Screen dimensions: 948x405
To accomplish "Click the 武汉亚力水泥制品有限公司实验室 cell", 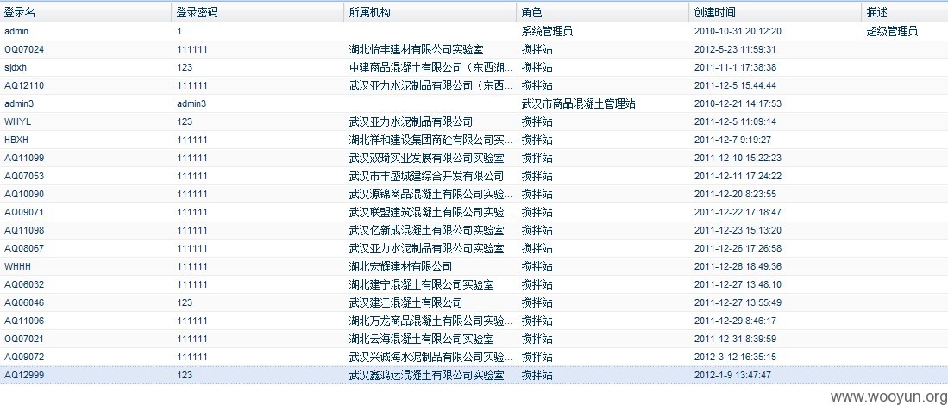I will 426,249.
